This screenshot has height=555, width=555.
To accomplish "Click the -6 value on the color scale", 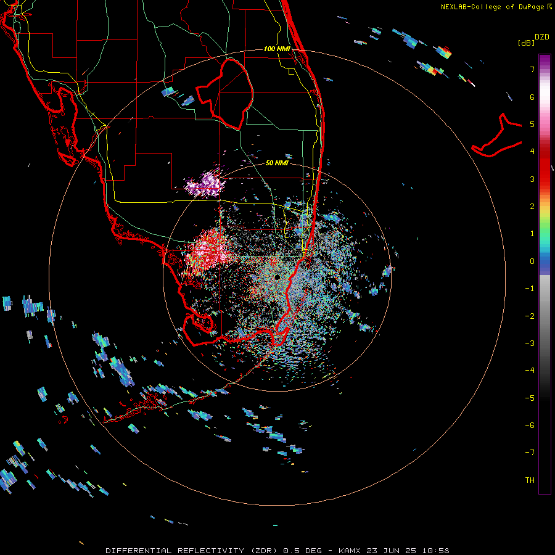I will click(530, 425).
